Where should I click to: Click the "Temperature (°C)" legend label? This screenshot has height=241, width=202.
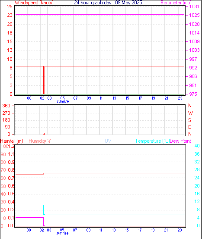point(152,141)
